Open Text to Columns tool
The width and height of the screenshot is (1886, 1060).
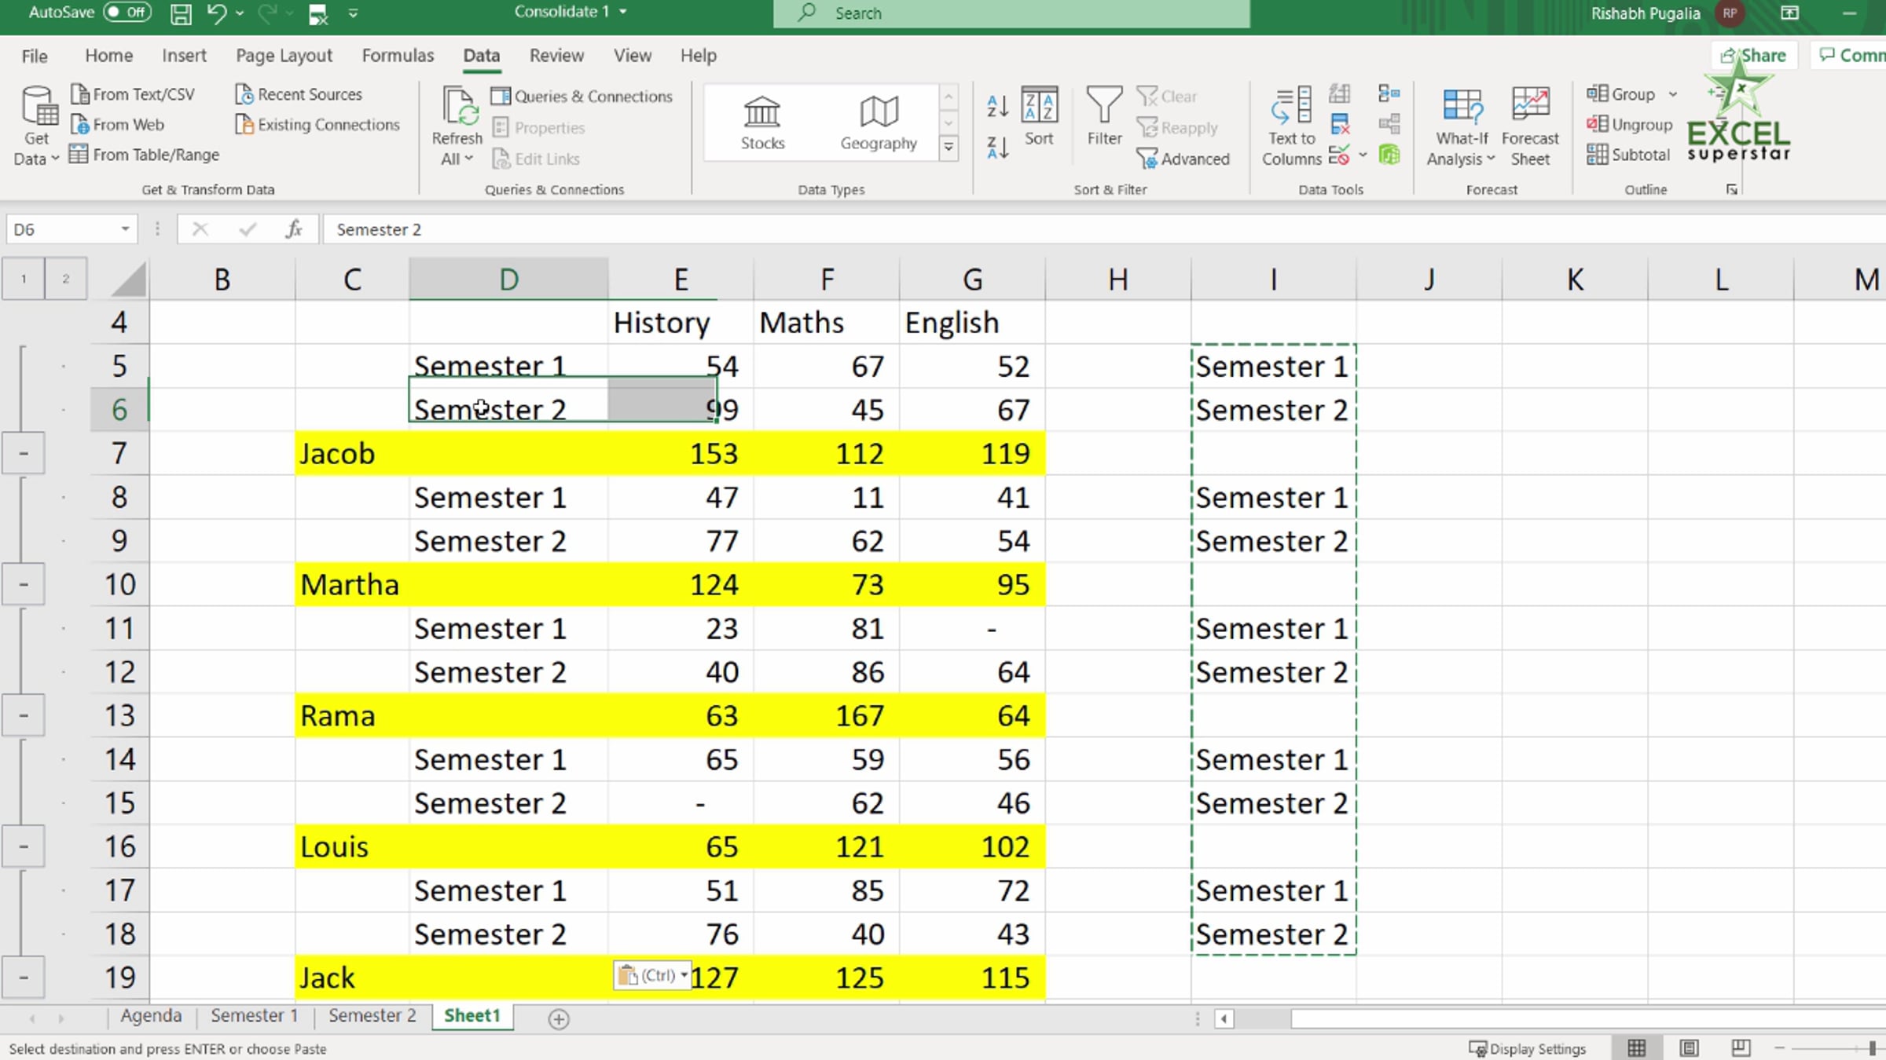tap(1291, 126)
